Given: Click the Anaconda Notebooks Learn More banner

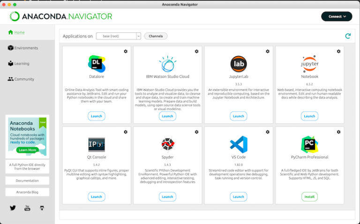Looking at the screenshot, I should pos(27,150).
